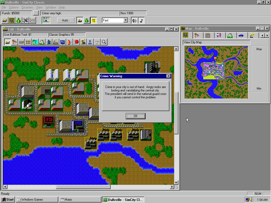Open the Options menu
Viewport: 271px width, 203px height.
coord(14,7)
